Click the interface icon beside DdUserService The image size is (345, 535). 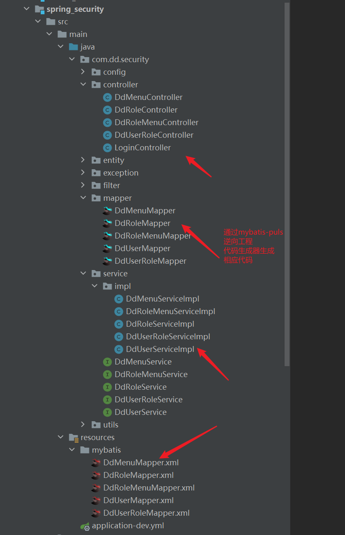tap(108, 412)
